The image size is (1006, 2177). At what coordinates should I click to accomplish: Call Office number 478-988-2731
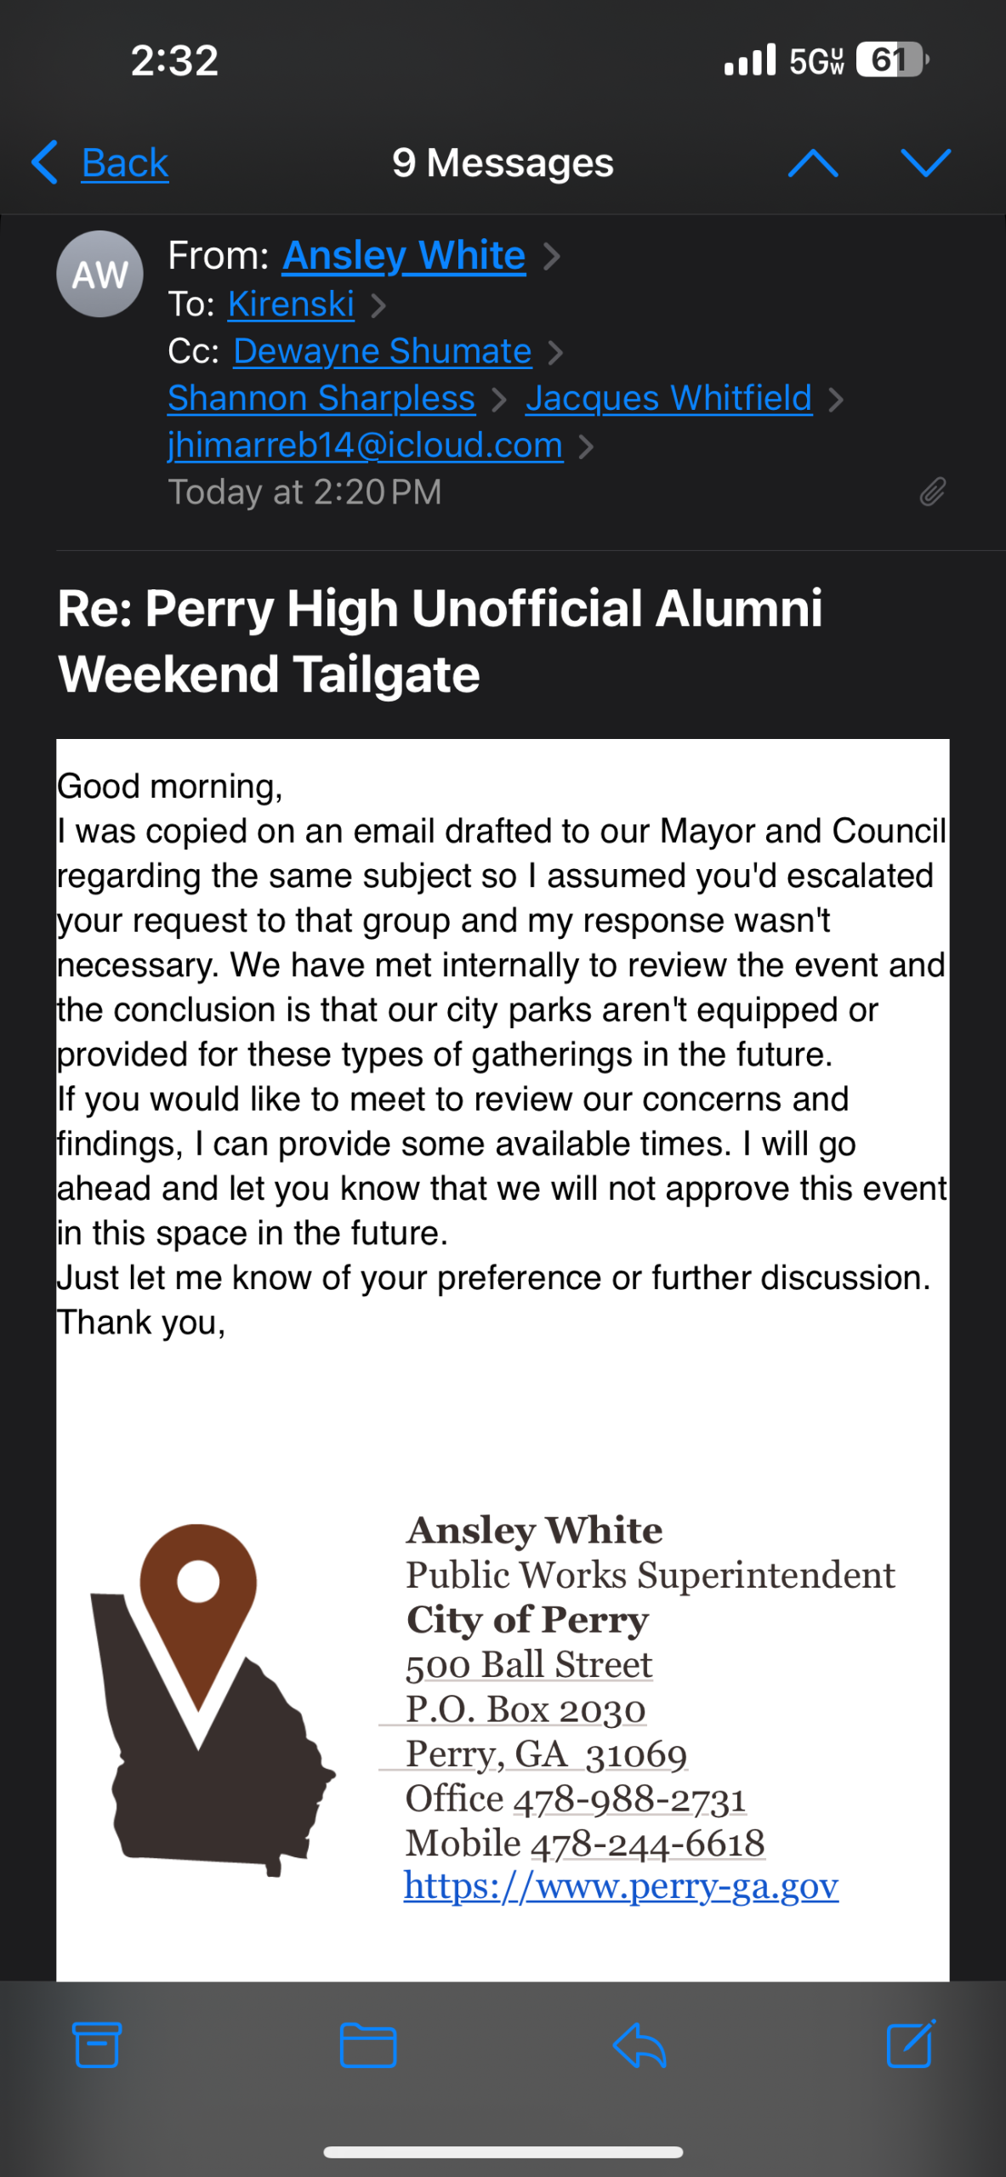pyautogui.click(x=629, y=1799)
